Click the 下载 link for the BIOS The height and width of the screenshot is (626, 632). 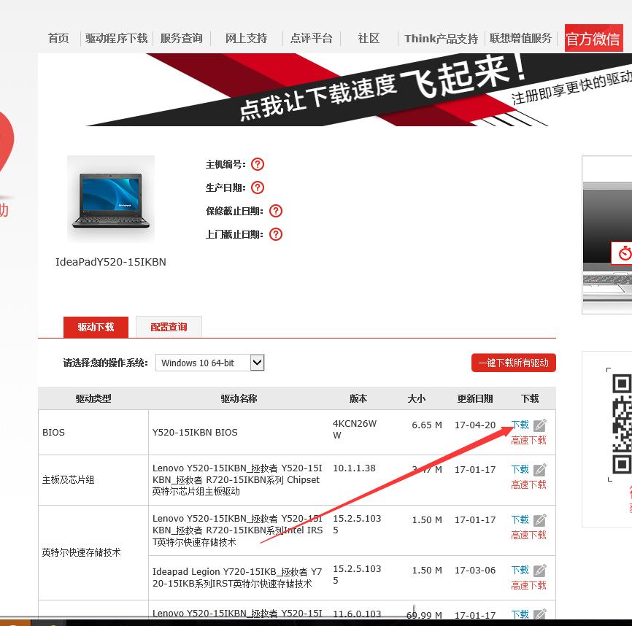tap(520, 425)
